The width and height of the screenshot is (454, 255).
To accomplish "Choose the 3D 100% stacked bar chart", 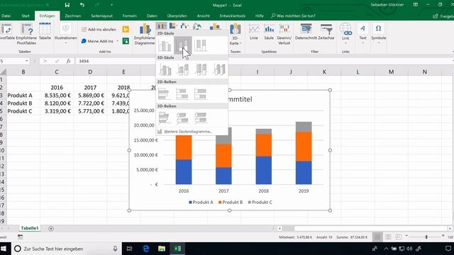I will coord(200,118).
